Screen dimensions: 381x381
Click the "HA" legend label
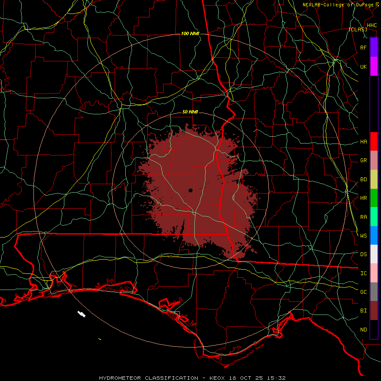[x=364, y=142]
